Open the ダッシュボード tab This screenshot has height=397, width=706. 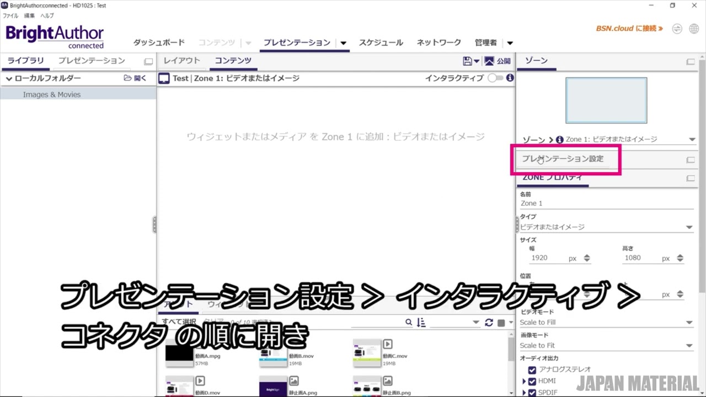pyautogui.click(x=159, y=42)
